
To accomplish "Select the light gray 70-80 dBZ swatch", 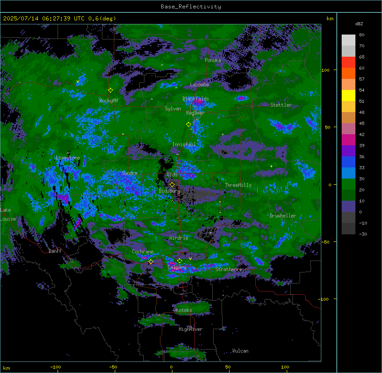I will pos(348,40).
